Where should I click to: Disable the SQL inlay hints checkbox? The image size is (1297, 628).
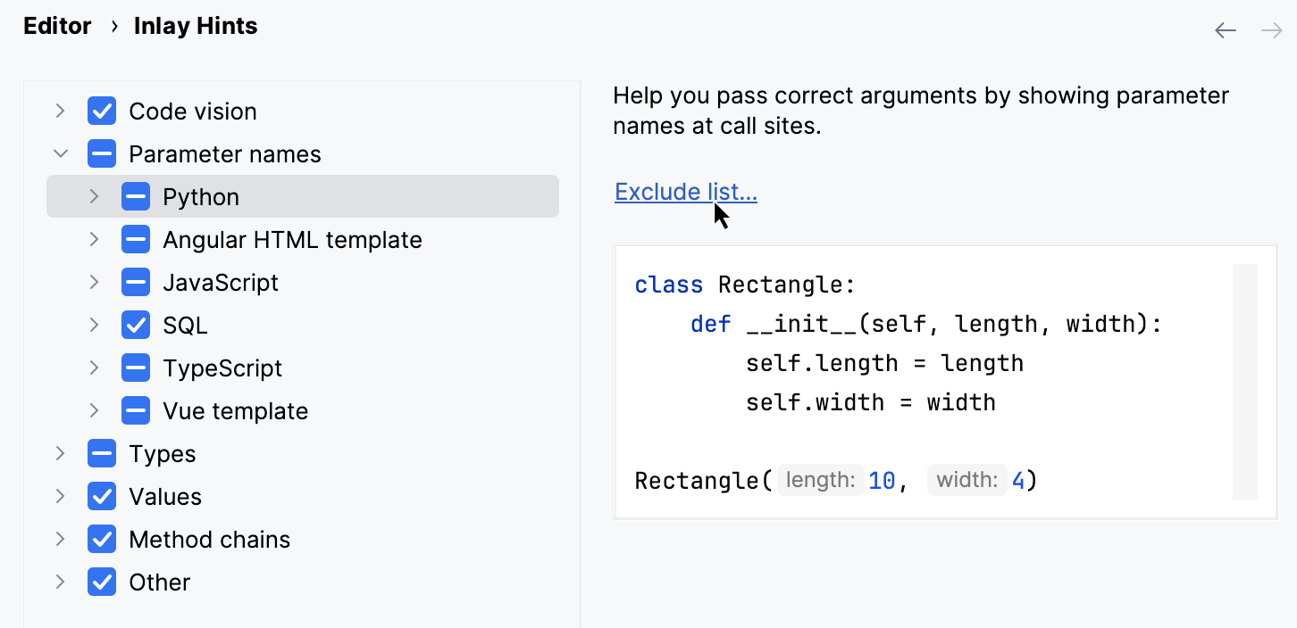coord(136,325)
